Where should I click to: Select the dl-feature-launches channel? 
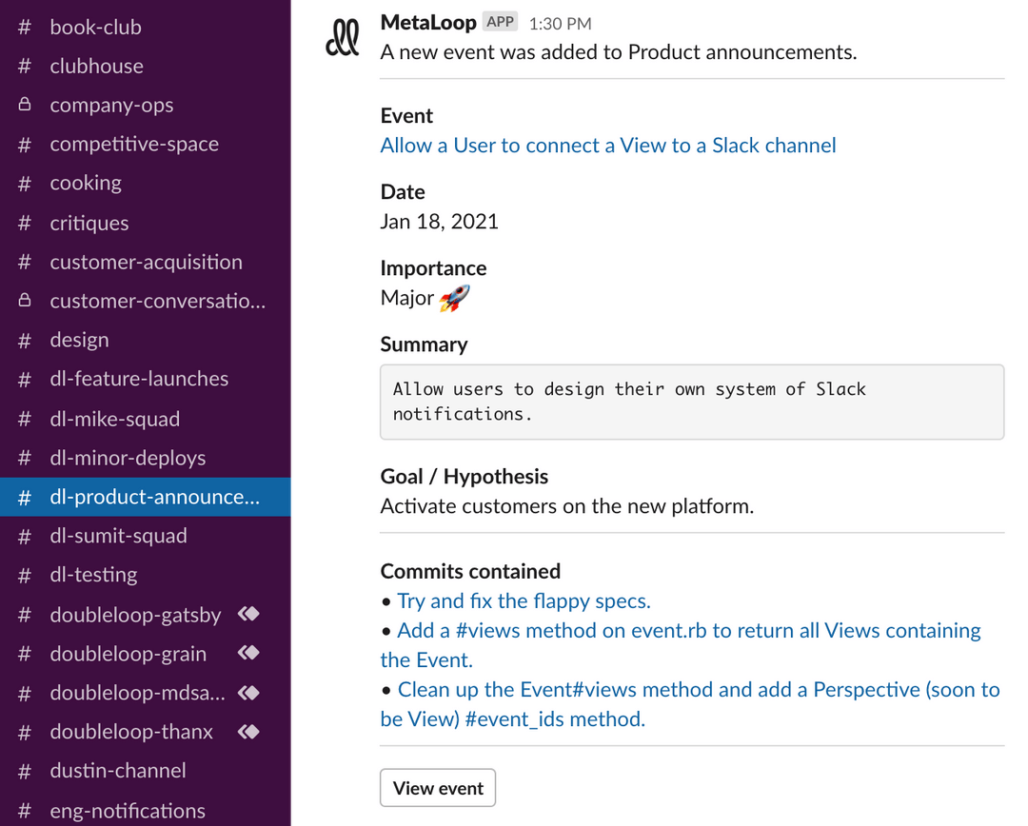(x=139, y=379)
